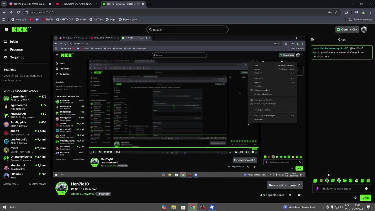Screen dimensions: 375x211
Task: Click Chrome icon in taskbar
Action: pyautogui.click(x=193, y=207)
